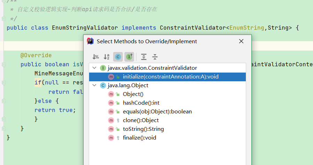Click the ConstraintValidator interface icon
313x165 pixels.
pos(103,68)
